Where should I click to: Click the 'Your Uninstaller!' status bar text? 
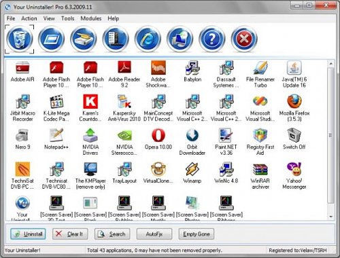click(x=22, y=251)
